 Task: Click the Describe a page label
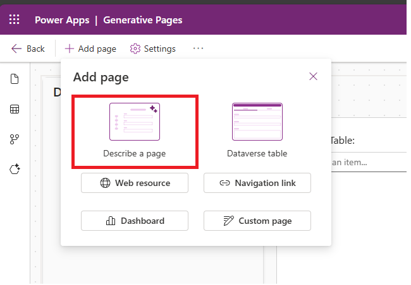[135, 153]
